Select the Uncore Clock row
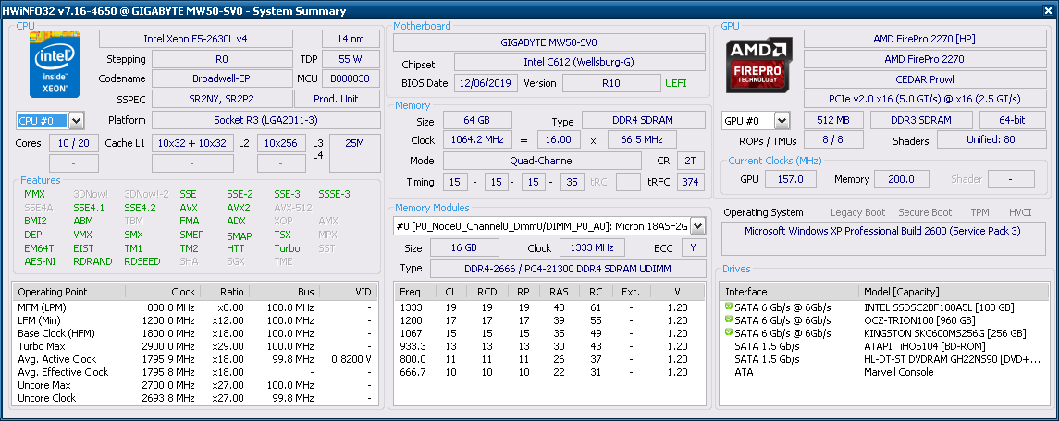1059x421 pixels. [194, 398]
